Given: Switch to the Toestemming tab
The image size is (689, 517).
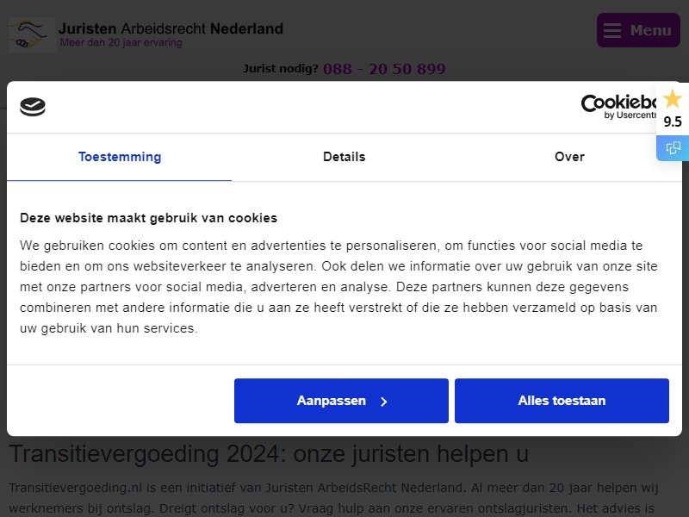Looking at the screenshot, I should (x=120, y=157).
